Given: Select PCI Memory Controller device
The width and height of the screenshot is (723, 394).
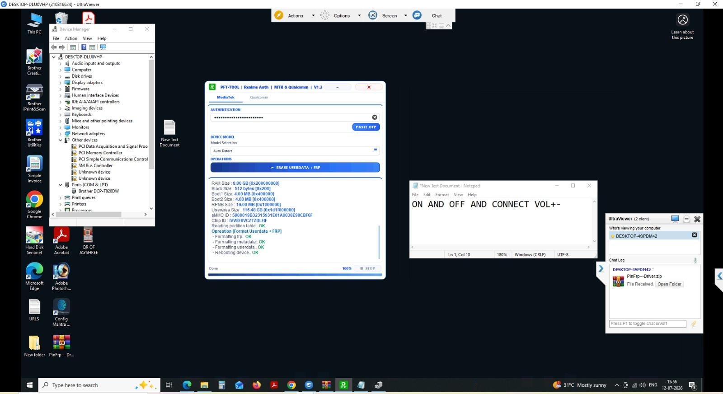Looking at the screenshot, I should coord(100,153).
